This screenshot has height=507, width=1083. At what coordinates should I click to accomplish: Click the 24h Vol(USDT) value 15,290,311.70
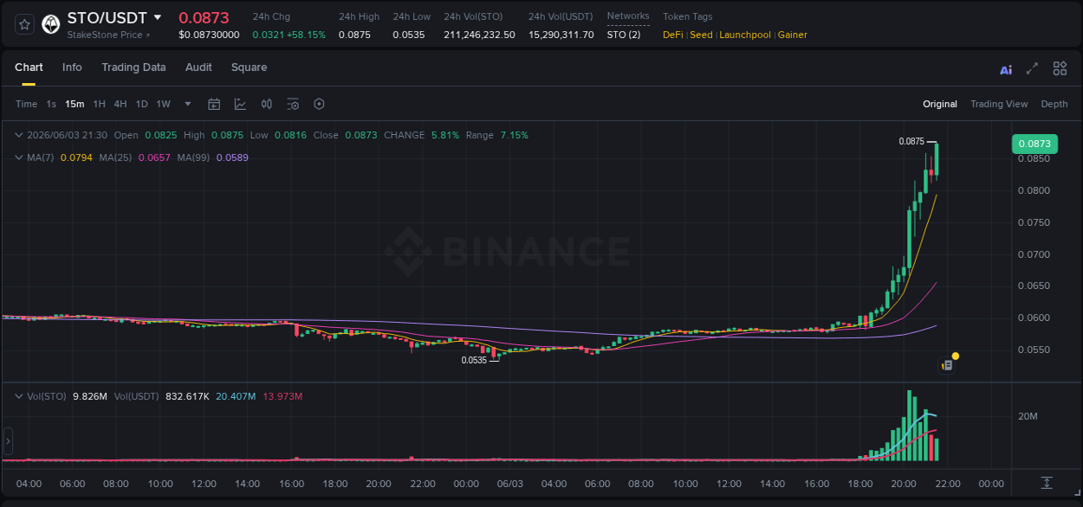click(x=561, y=35)
